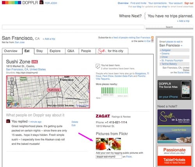Click the Flickr tag text field
Image resolution: width=195 pixels, height=167 pixels.
109,157
